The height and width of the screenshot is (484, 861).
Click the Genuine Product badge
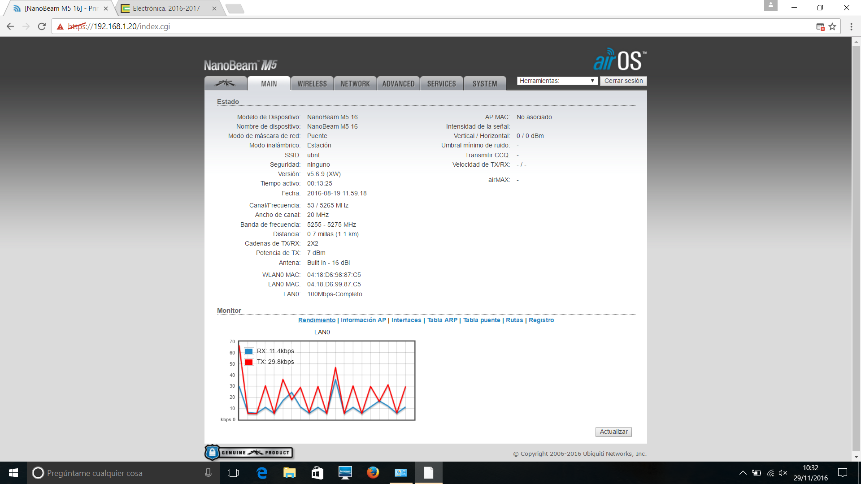point(249,453)
